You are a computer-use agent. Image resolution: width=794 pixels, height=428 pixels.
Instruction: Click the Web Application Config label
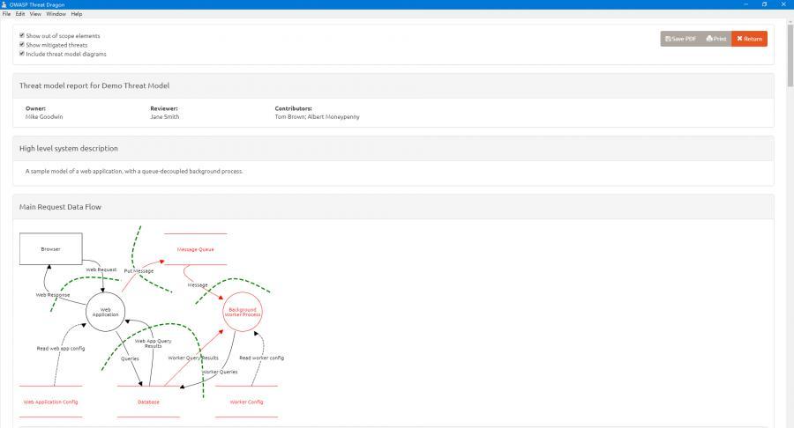pyautogui.click(x=50, y=402)
